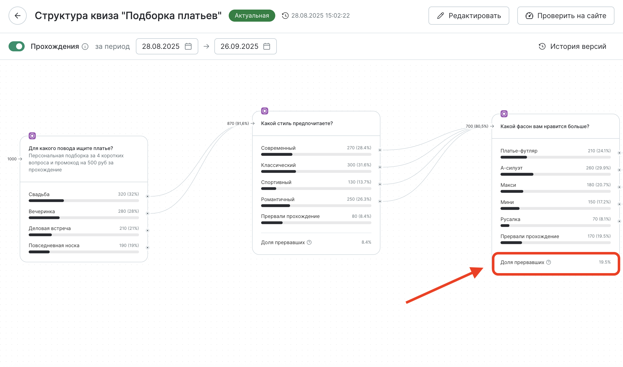Click the purple icon above фасон question card

pos(504,114)
